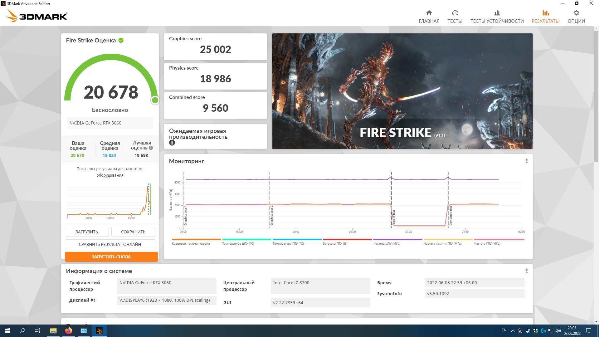The width and height of the screenshot is (599, 337).
Task: Go to the Tests (ТЕСТЫ) gauge icon
Action: click(x=455, y=13)
